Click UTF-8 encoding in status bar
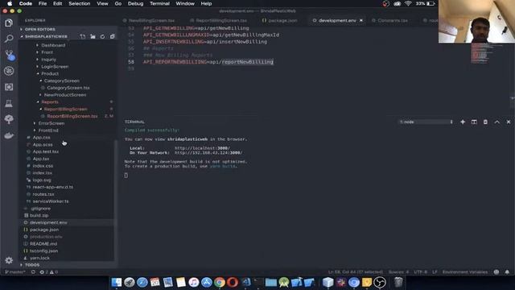Screen dimensions: 515x290 (420, 272)
